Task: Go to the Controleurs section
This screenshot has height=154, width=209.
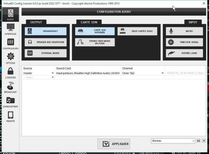Action: tap(10, 44)
